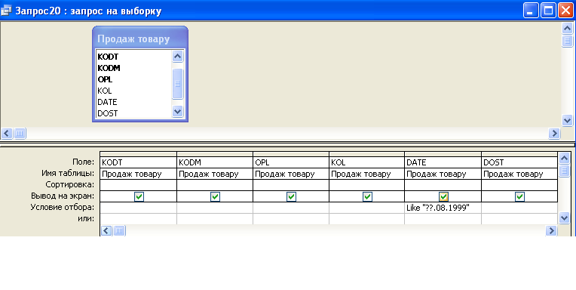Toggle display checkbox under DATE column

click(443, 196)
